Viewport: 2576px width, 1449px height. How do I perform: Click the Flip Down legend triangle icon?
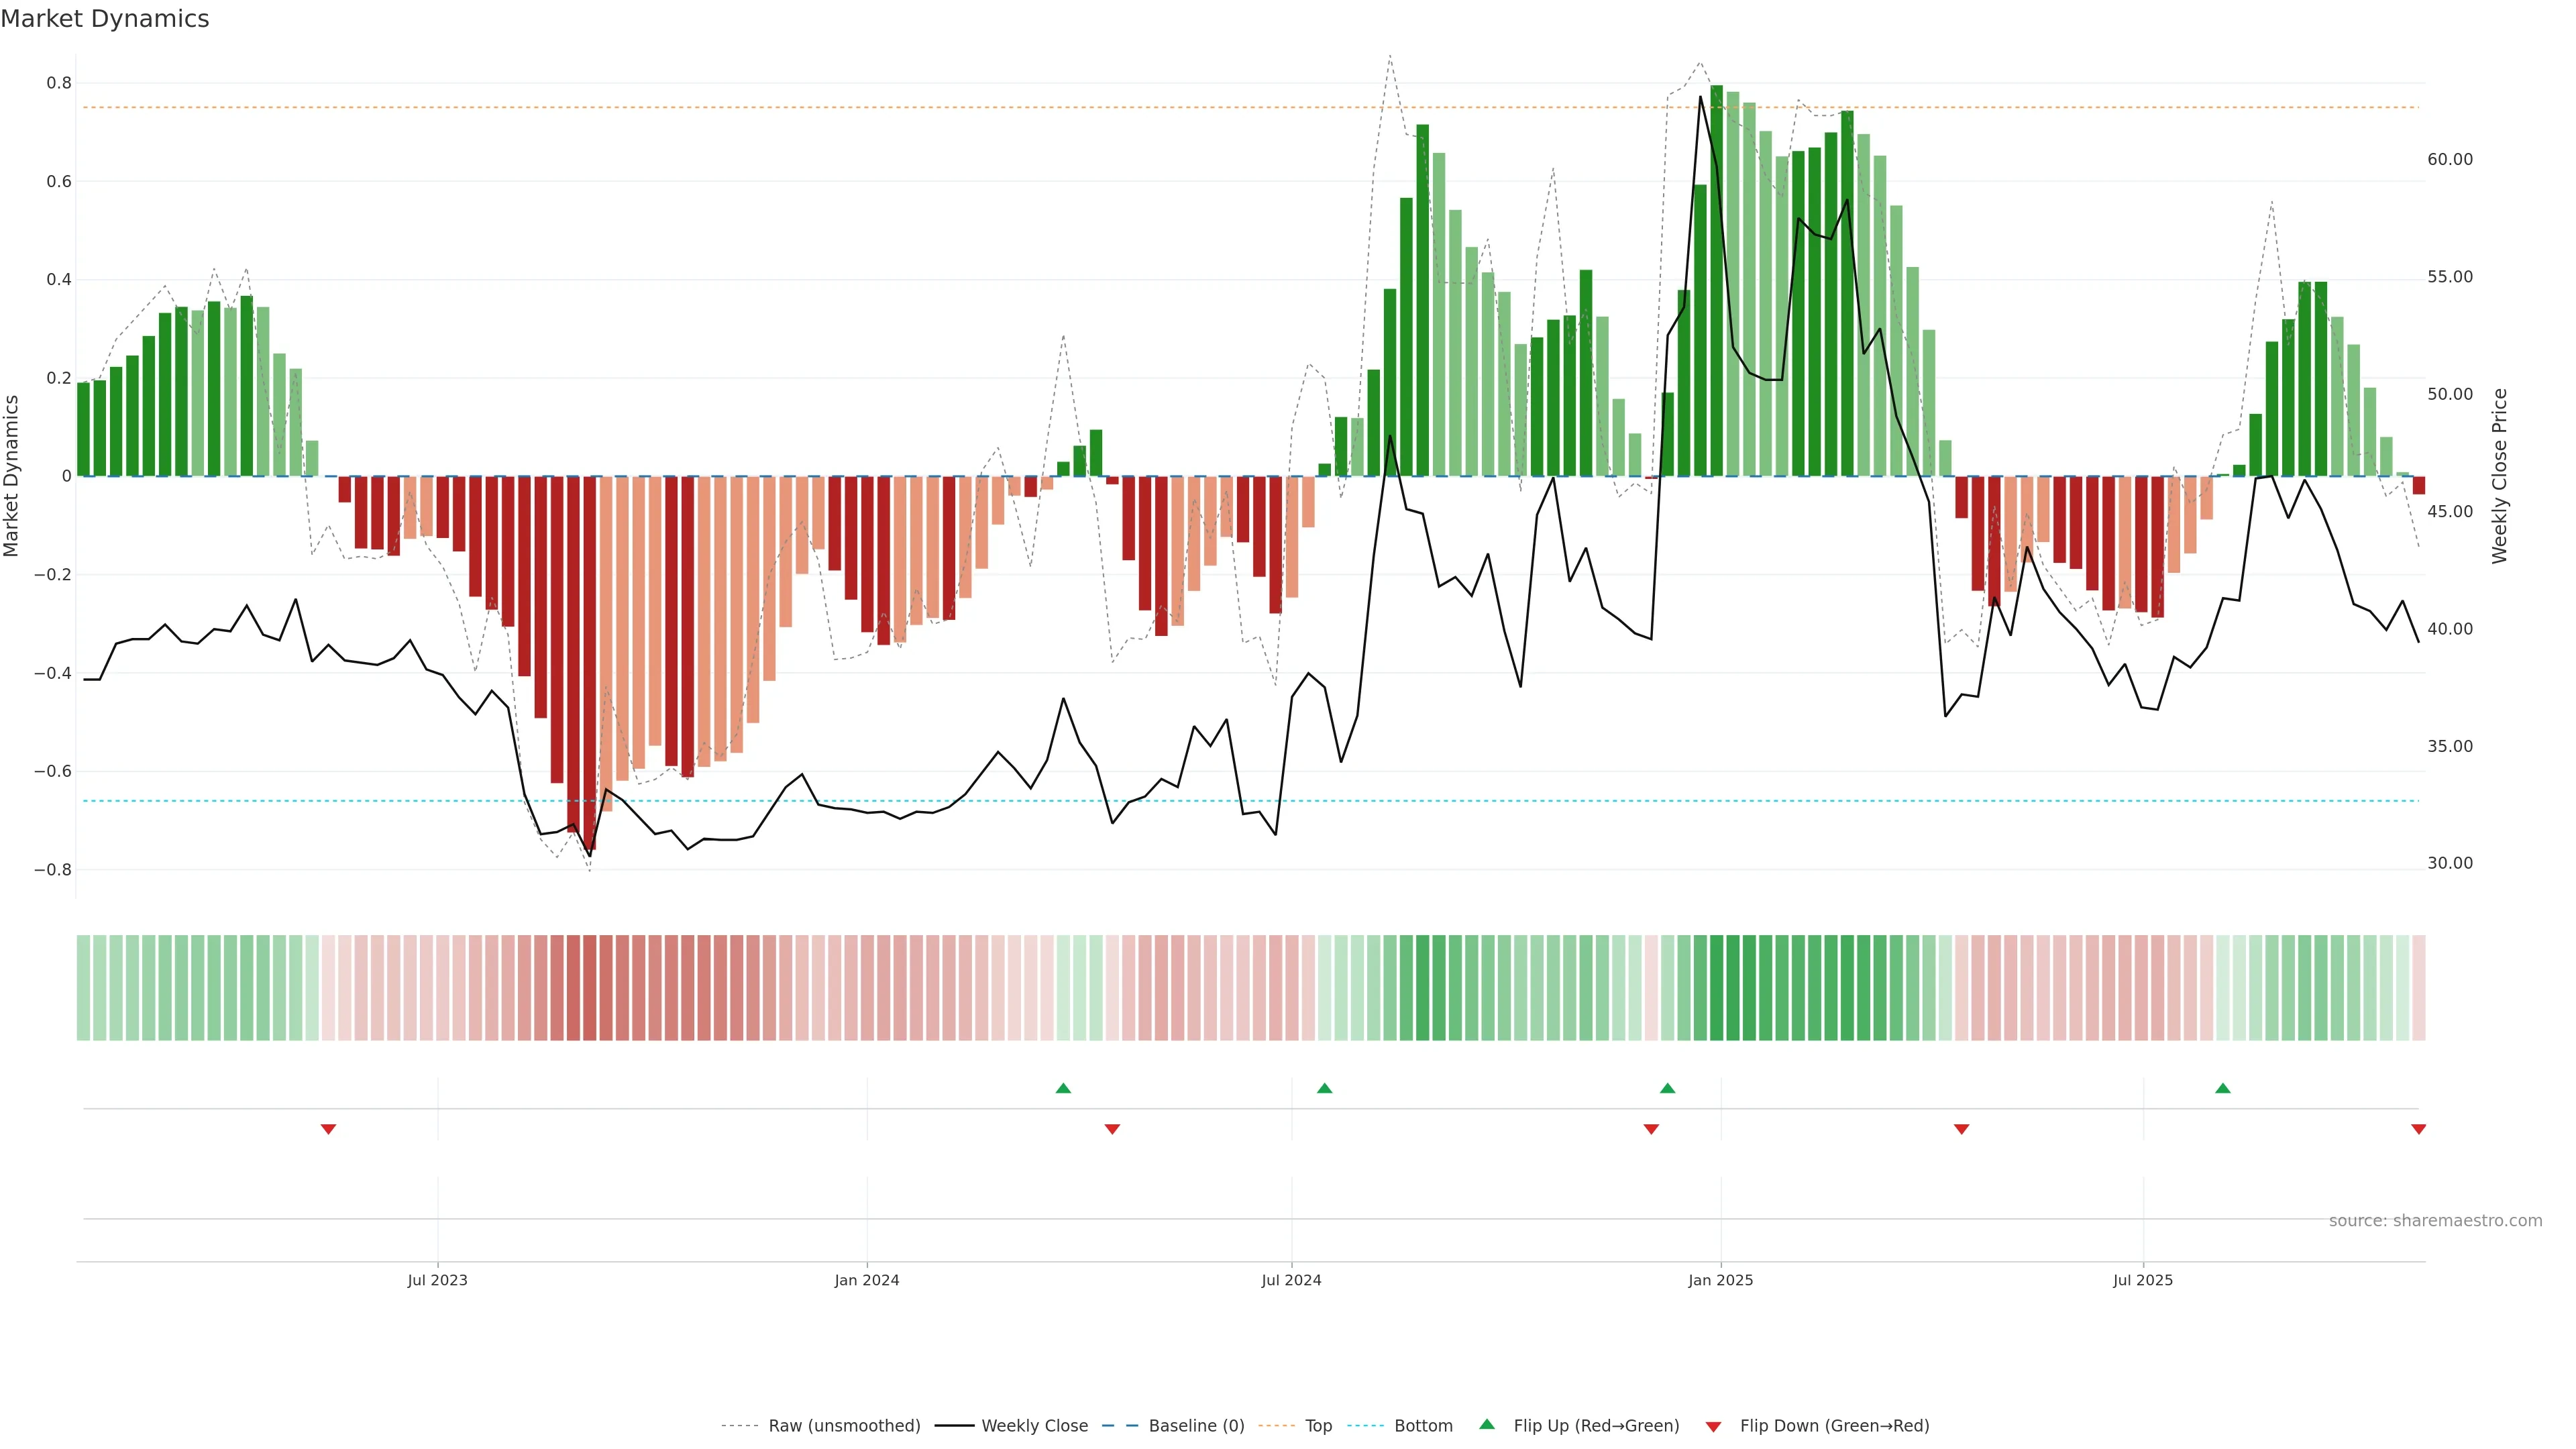[x=1713, y=1427]
